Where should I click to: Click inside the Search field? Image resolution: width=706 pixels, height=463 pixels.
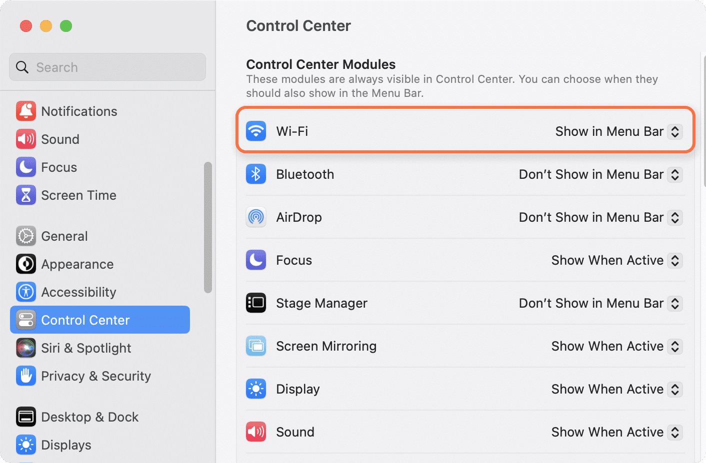[107, 66]
